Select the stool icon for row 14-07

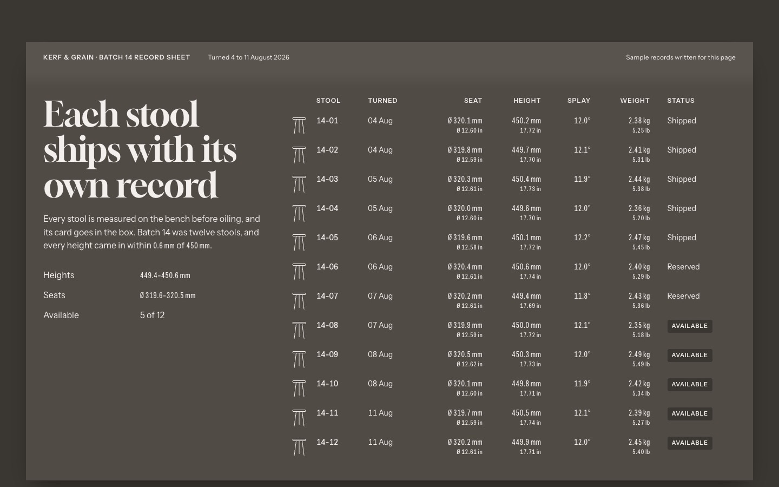[x=299, y=301]
